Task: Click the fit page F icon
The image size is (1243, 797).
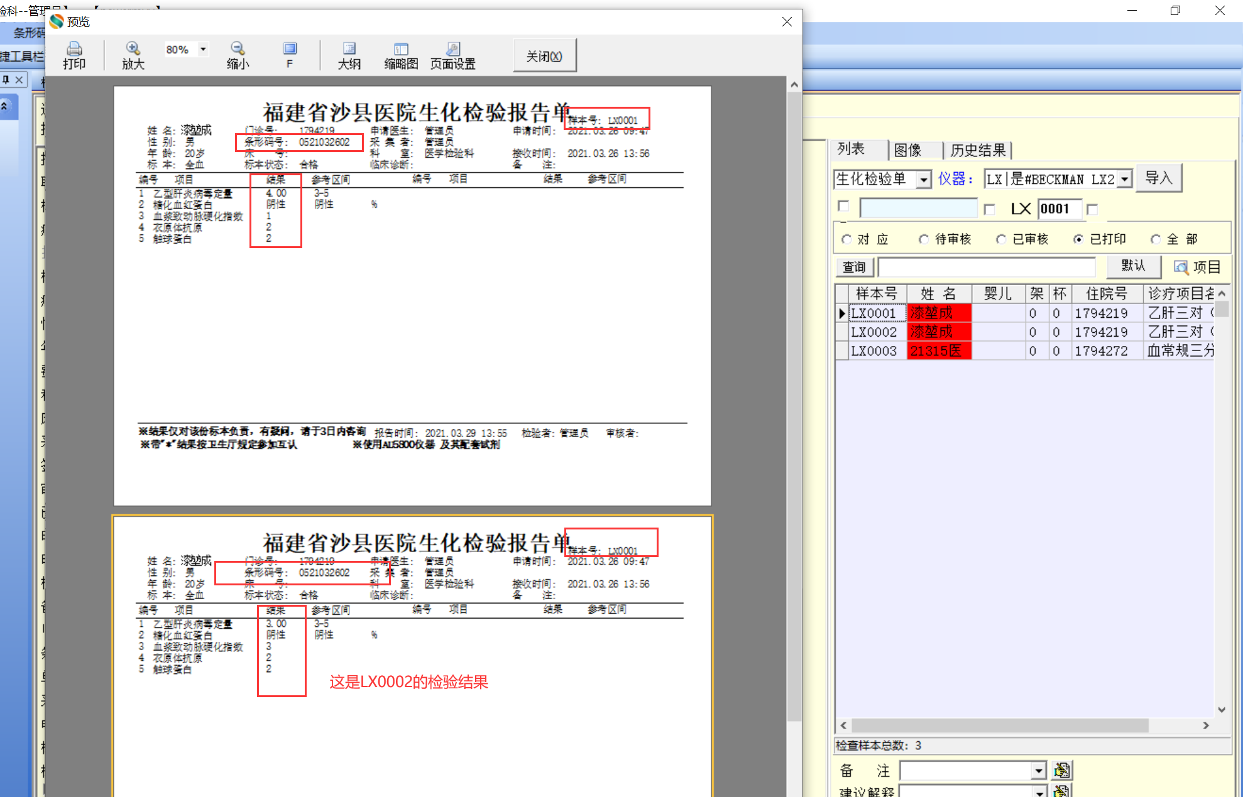Action: (x=290, y=49)
